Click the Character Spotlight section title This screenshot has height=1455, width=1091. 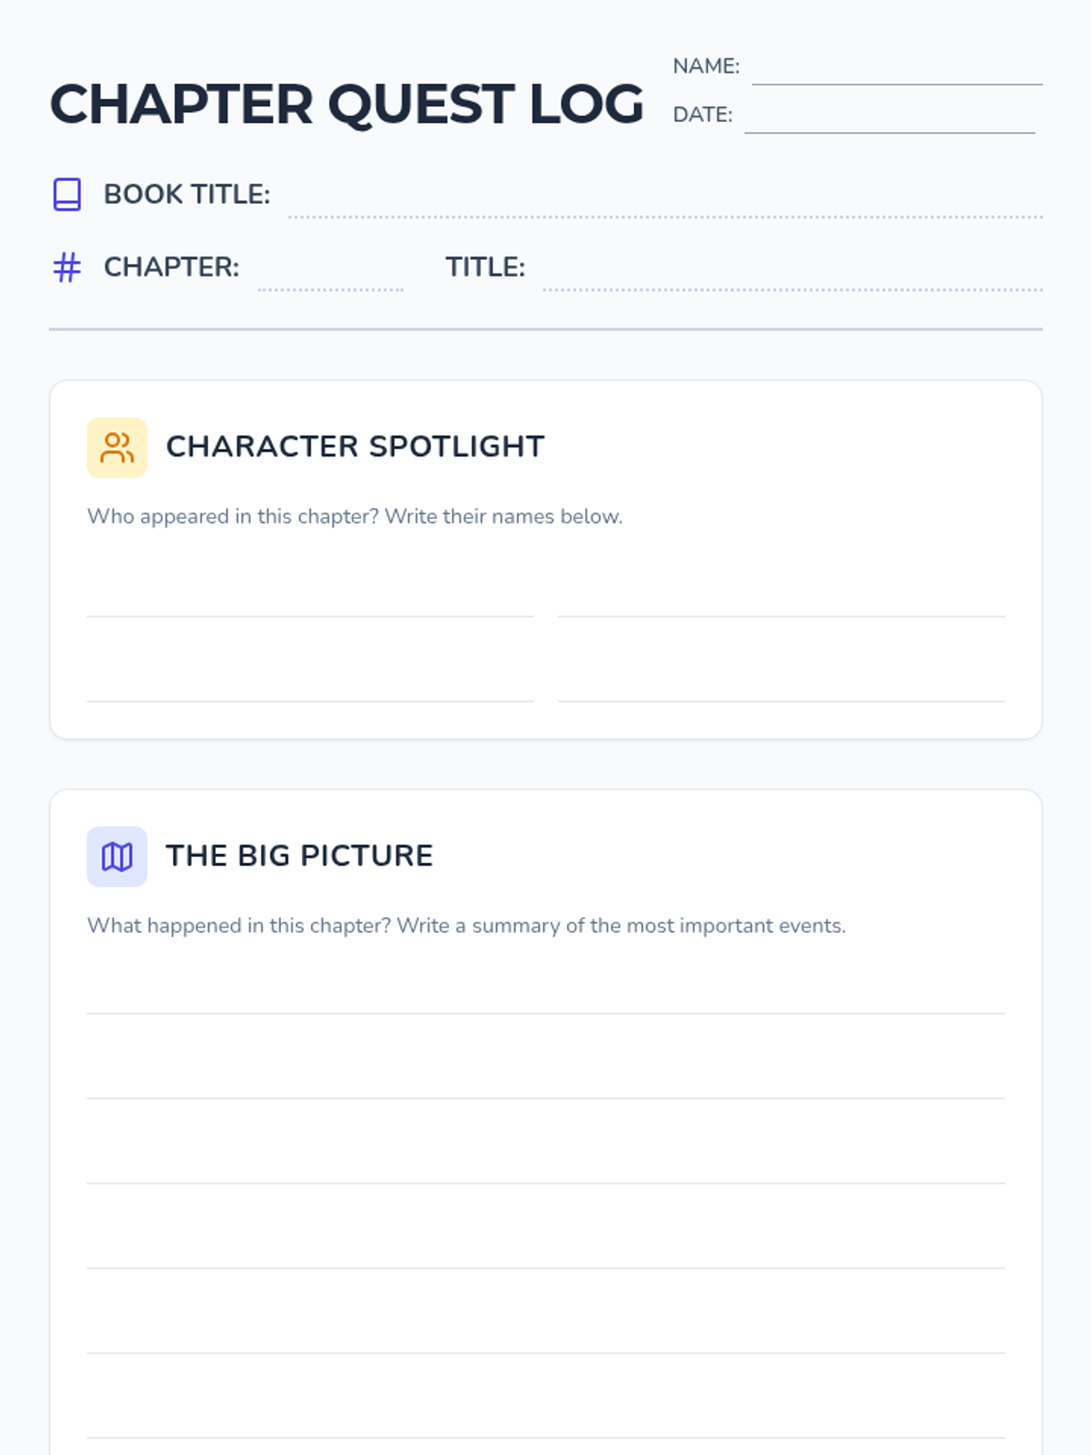pos(355,447)
